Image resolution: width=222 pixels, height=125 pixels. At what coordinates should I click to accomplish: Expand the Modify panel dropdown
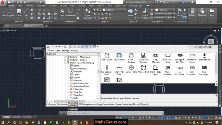[48, 22]
